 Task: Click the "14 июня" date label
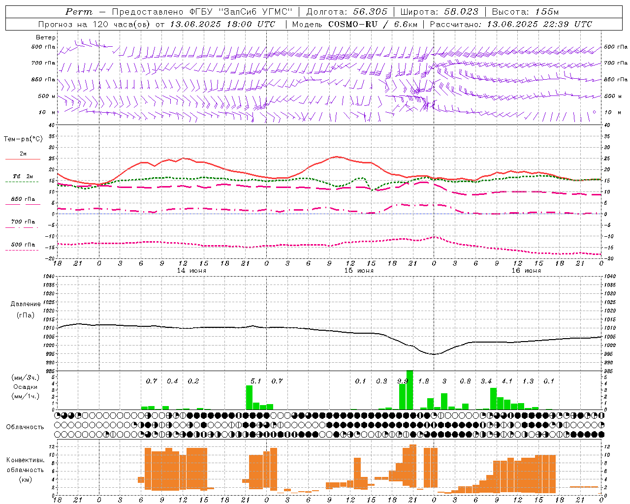pyautogui.click(x=191, y=270)
